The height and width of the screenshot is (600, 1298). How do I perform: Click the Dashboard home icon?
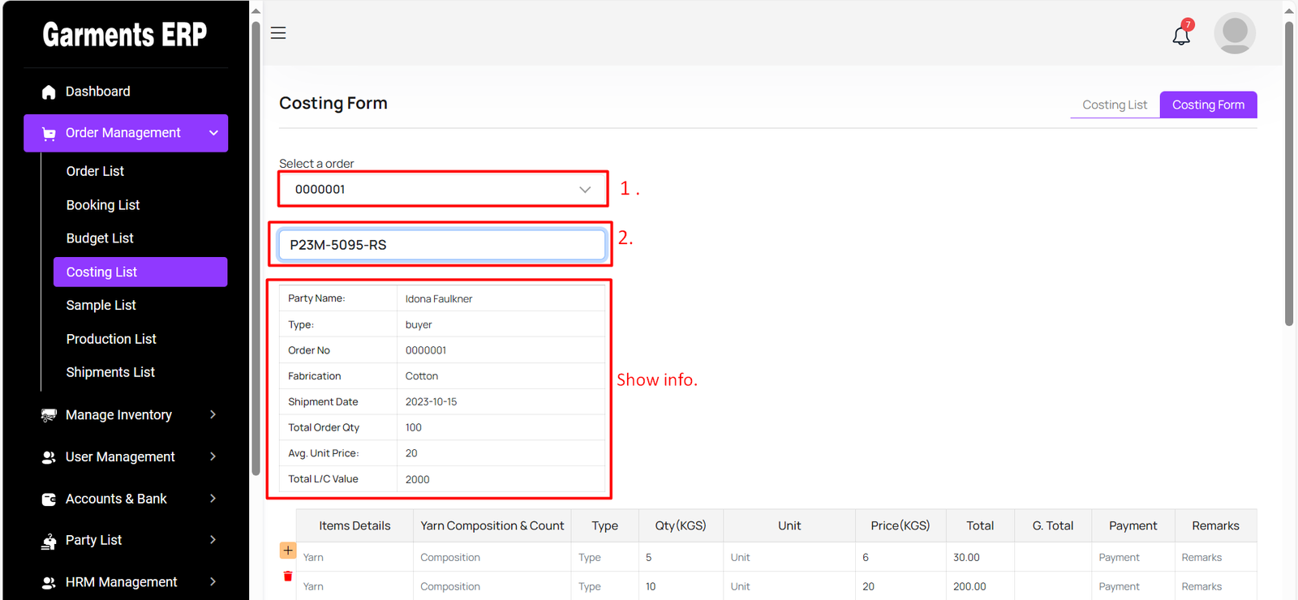coord(49,92)
